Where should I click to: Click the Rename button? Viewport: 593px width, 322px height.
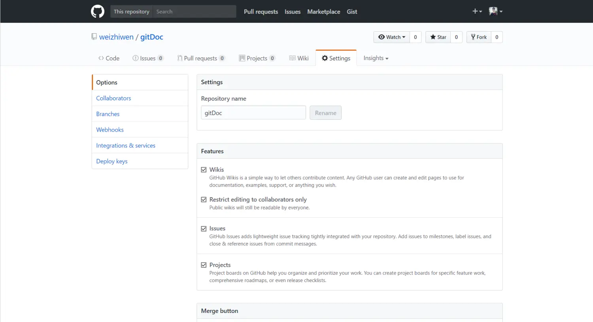(326, 113)
